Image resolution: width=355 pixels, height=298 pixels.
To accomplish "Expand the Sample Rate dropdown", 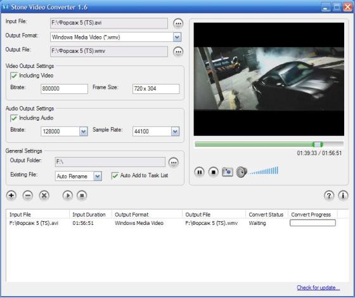I will click(x=175, y=132).
